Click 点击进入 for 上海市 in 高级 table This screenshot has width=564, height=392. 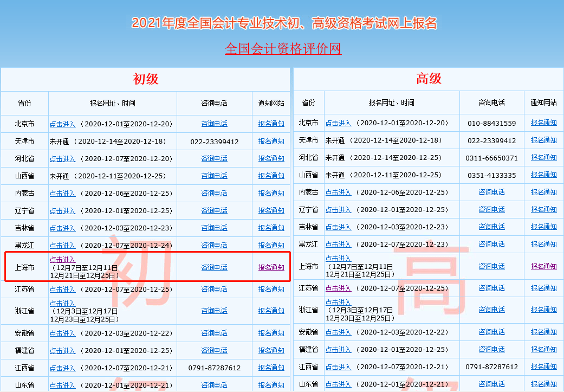point(339,259)
